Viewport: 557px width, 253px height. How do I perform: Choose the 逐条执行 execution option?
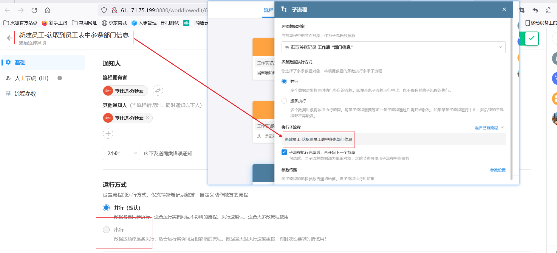tap(284, 101)
